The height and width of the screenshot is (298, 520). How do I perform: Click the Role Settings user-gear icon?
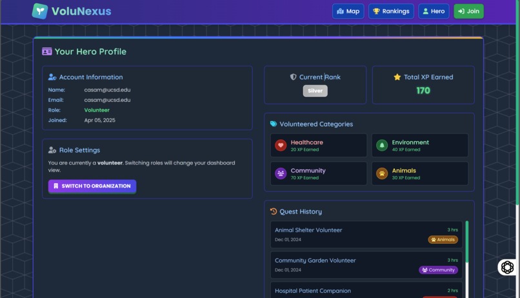pos(52,150)
